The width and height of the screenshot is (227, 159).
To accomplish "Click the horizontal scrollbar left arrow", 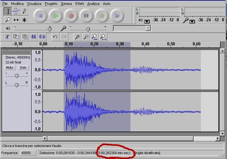I will (x=45, y=139).
